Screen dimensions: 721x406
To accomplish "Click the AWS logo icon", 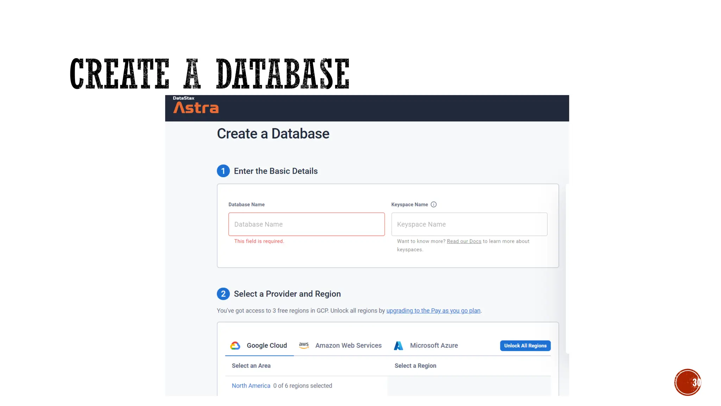I will tap(304, 345).
